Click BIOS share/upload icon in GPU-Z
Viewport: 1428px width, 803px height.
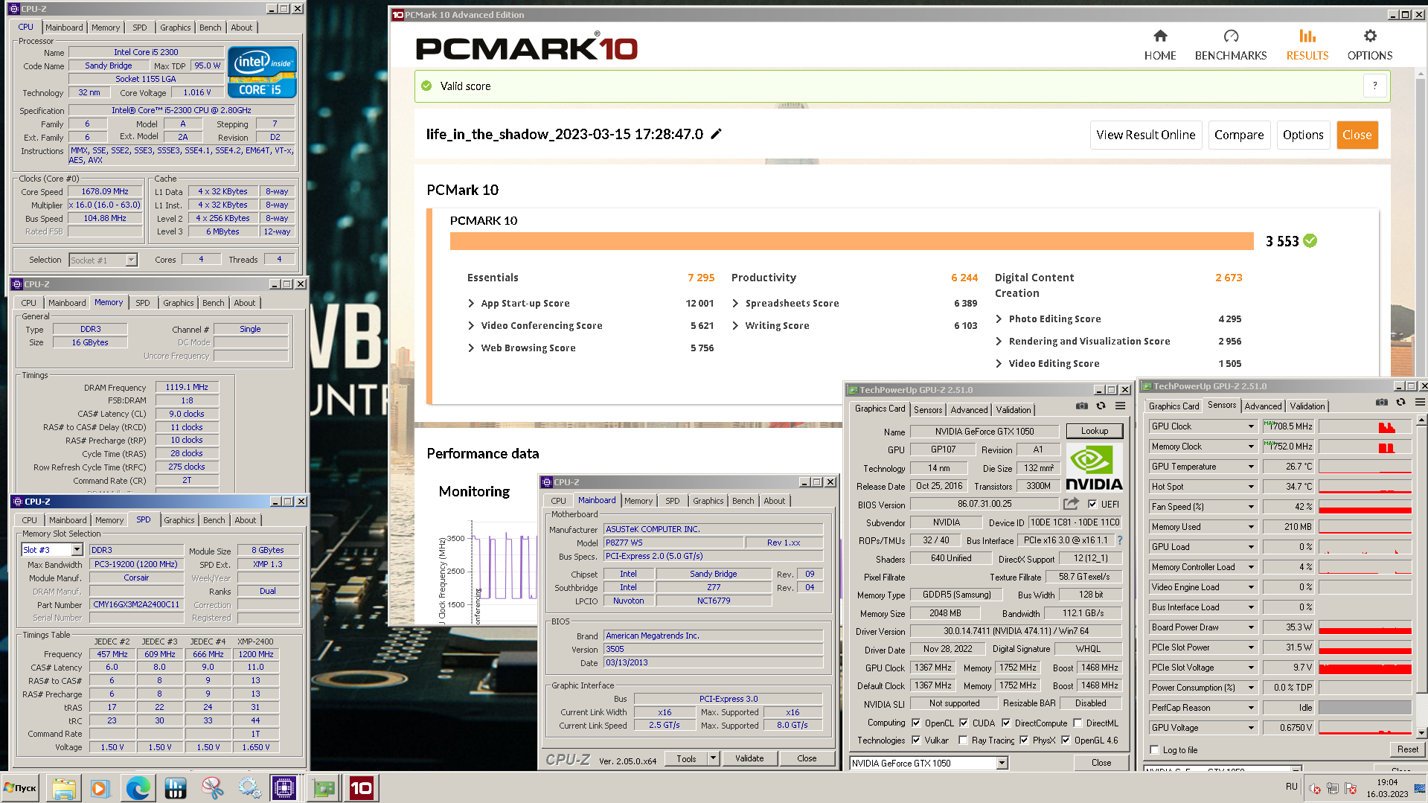point(1072,504)
